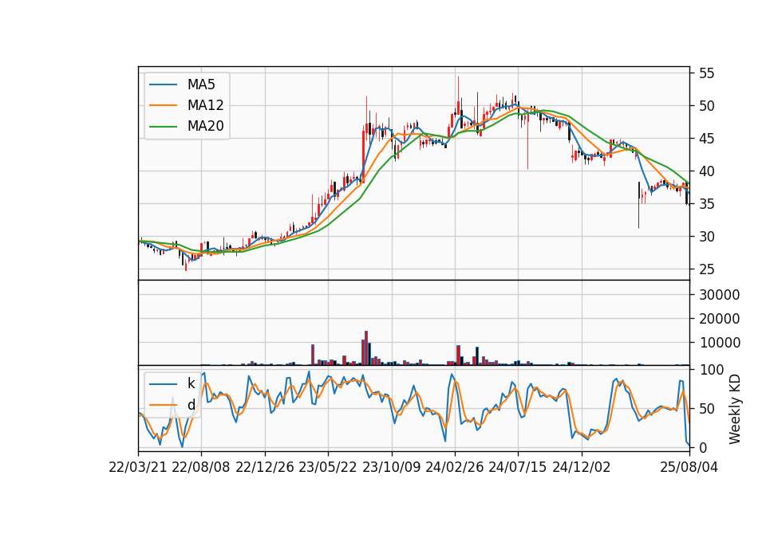Viewport: 766px width, 550px height.
Task: Click the k legend label in KD panel
Action: click(x=191, y=383)
